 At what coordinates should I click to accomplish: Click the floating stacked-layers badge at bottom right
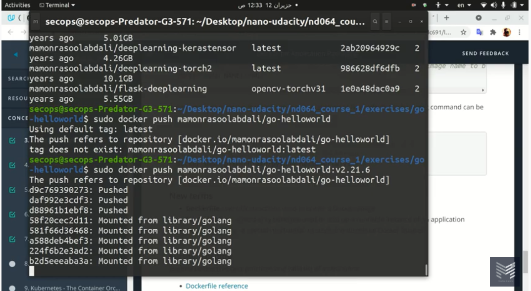(505, 272)
